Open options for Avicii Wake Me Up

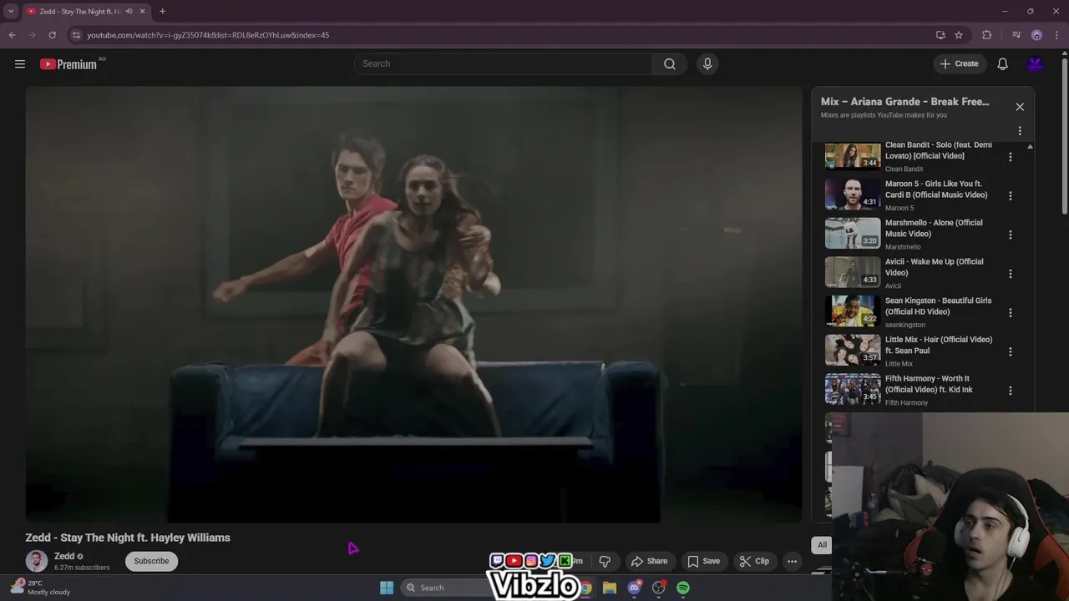point(1011,274)
